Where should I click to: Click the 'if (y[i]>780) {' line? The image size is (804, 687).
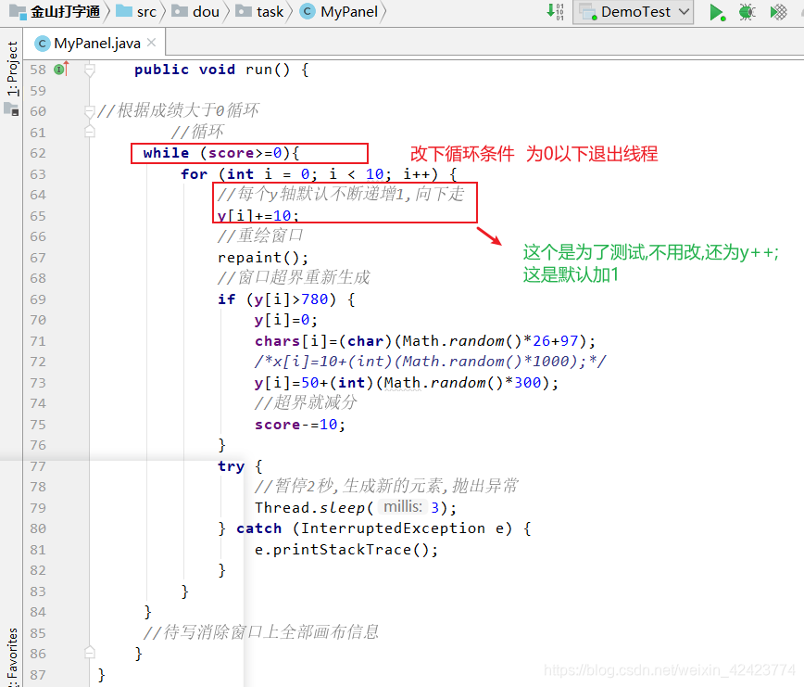286,299
